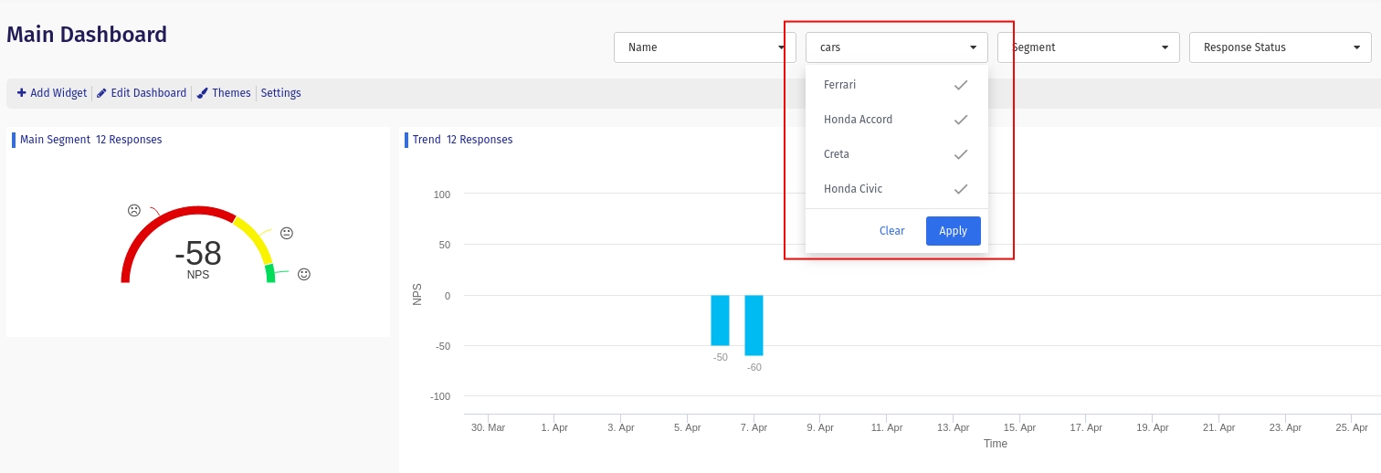Click the plus icon beside Add Widget
Image resolution: width=1381 pixels, height=473 pixels.
point(21,93)
